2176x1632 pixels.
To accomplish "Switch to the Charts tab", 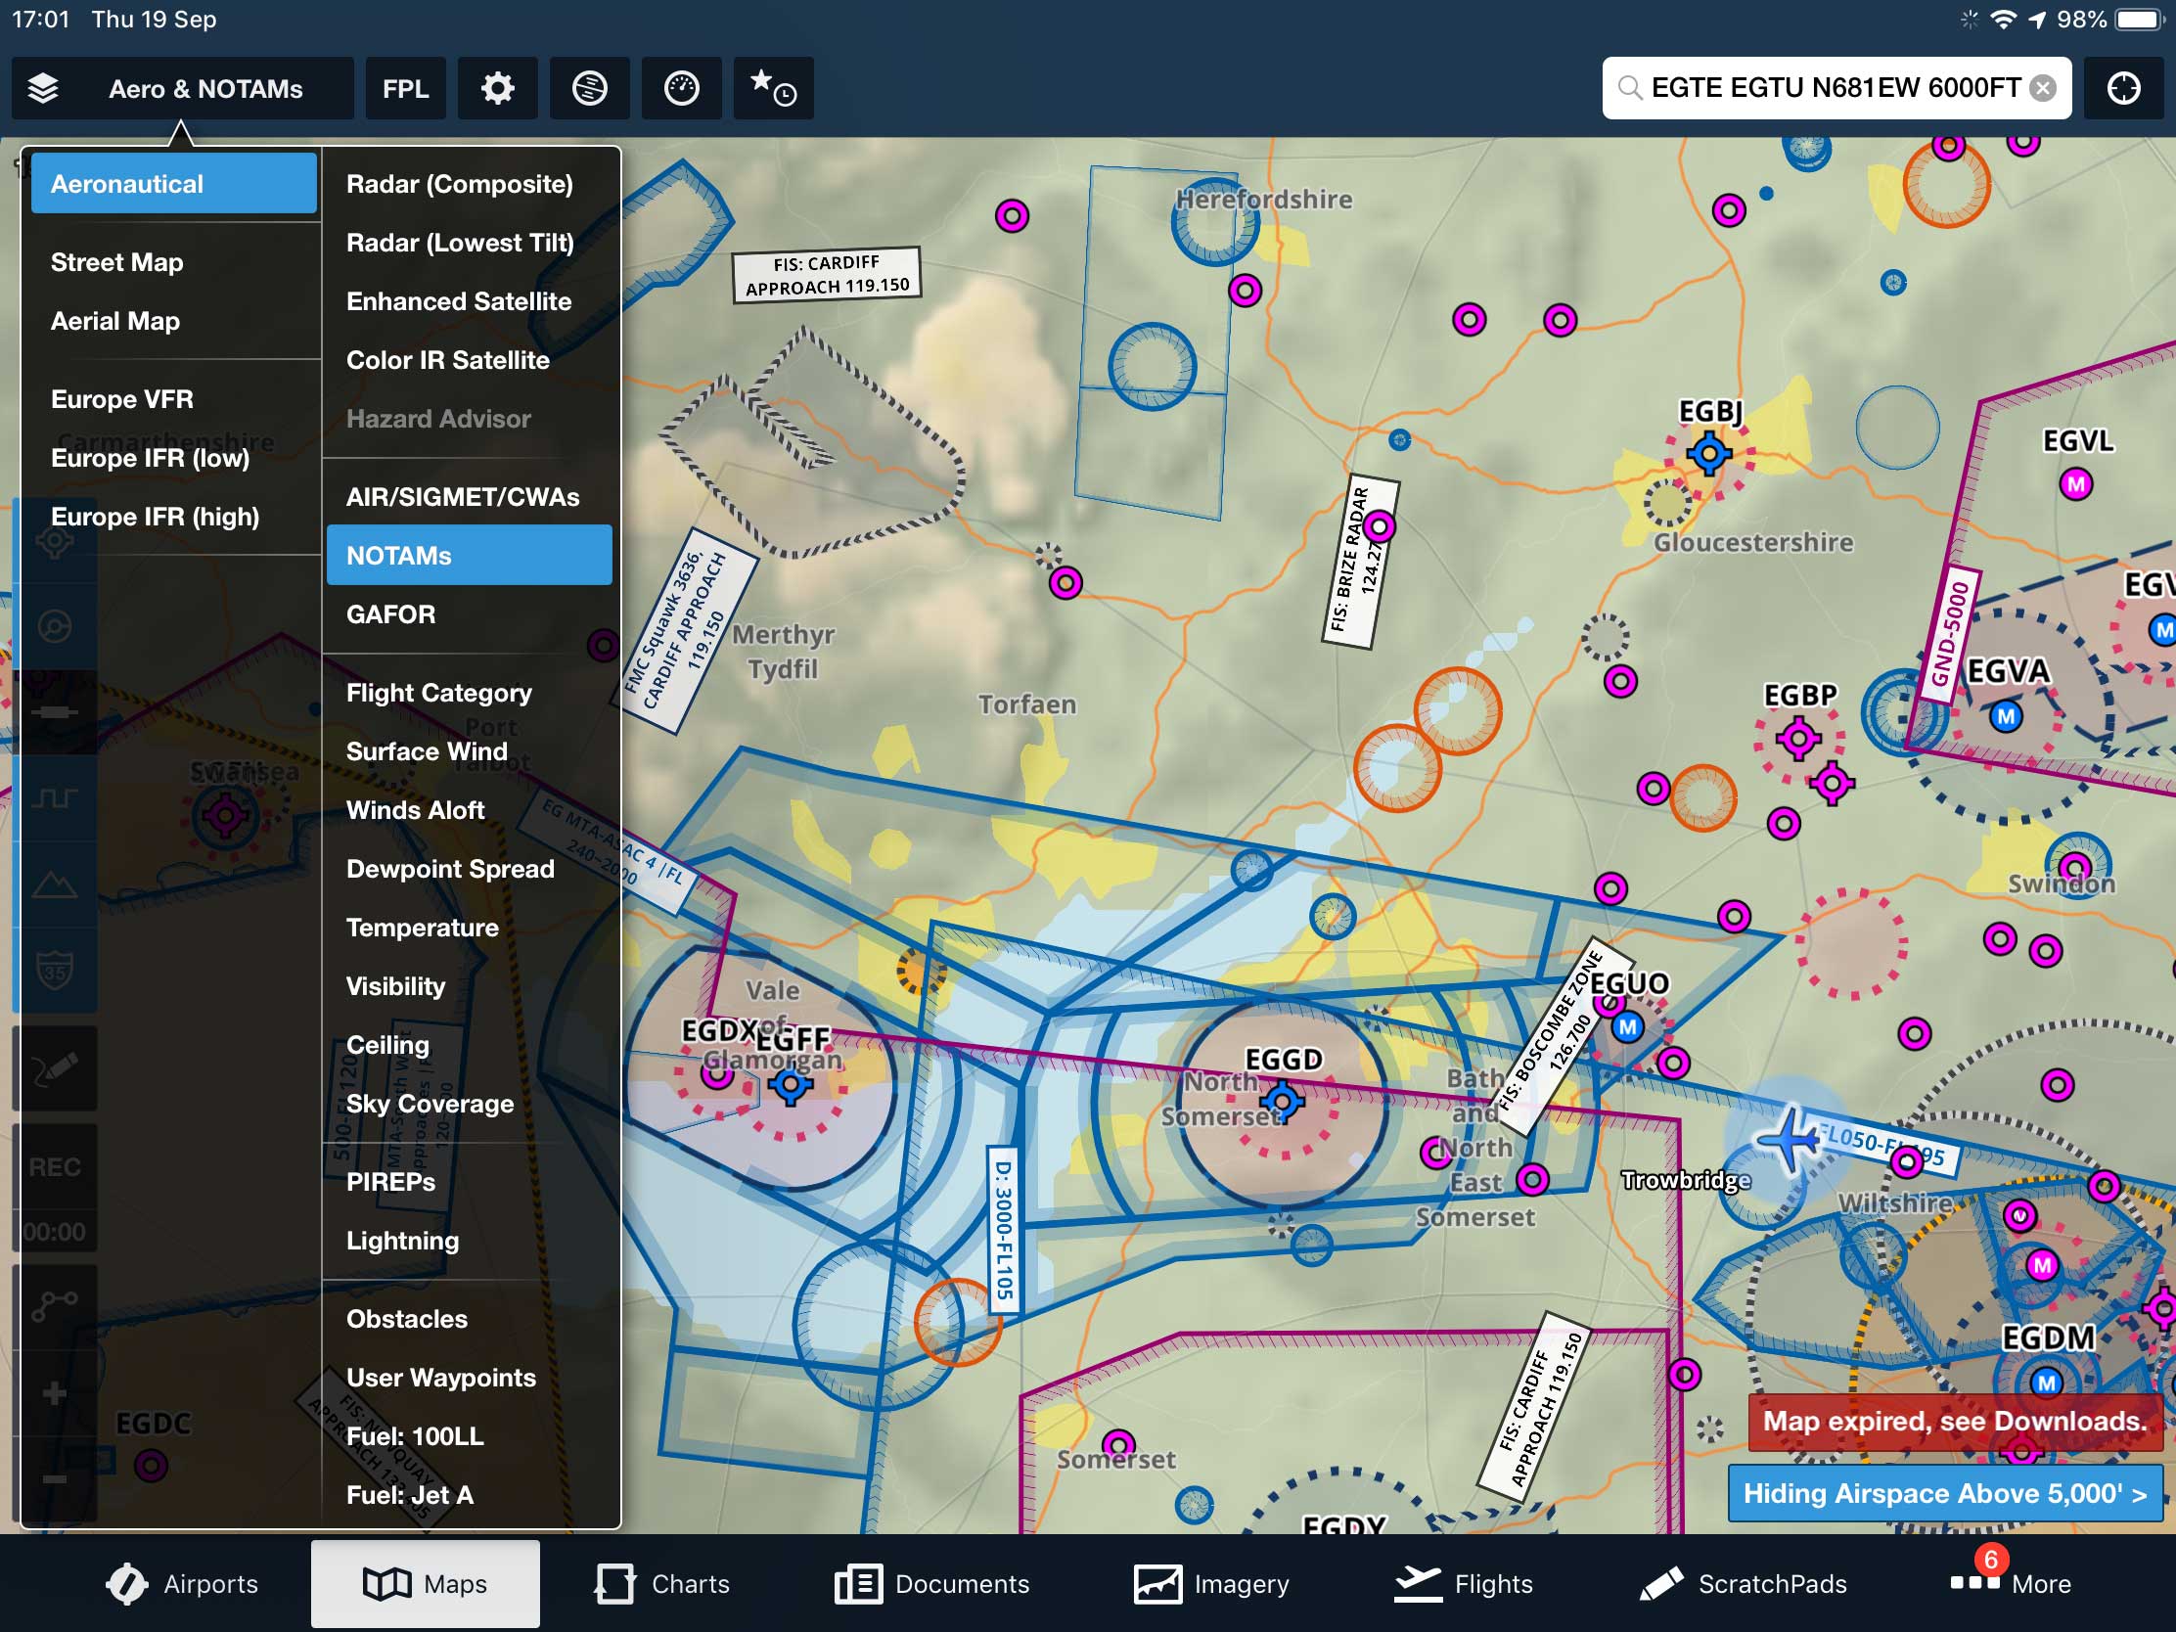I will tap(662, 1584).
